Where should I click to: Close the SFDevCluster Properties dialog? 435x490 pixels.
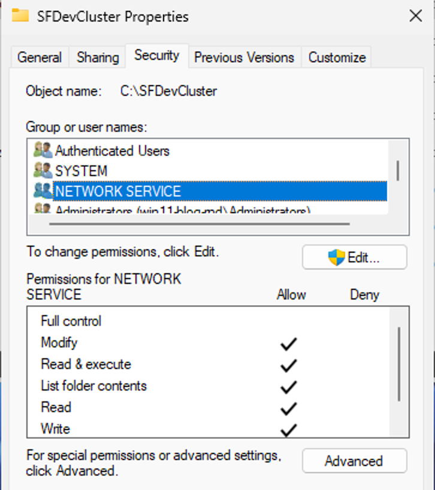(x=416, y=16)
